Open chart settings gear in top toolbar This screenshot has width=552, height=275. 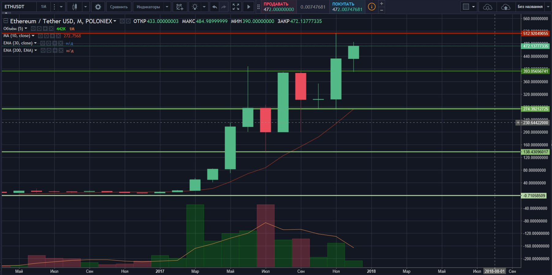[98, 7]
